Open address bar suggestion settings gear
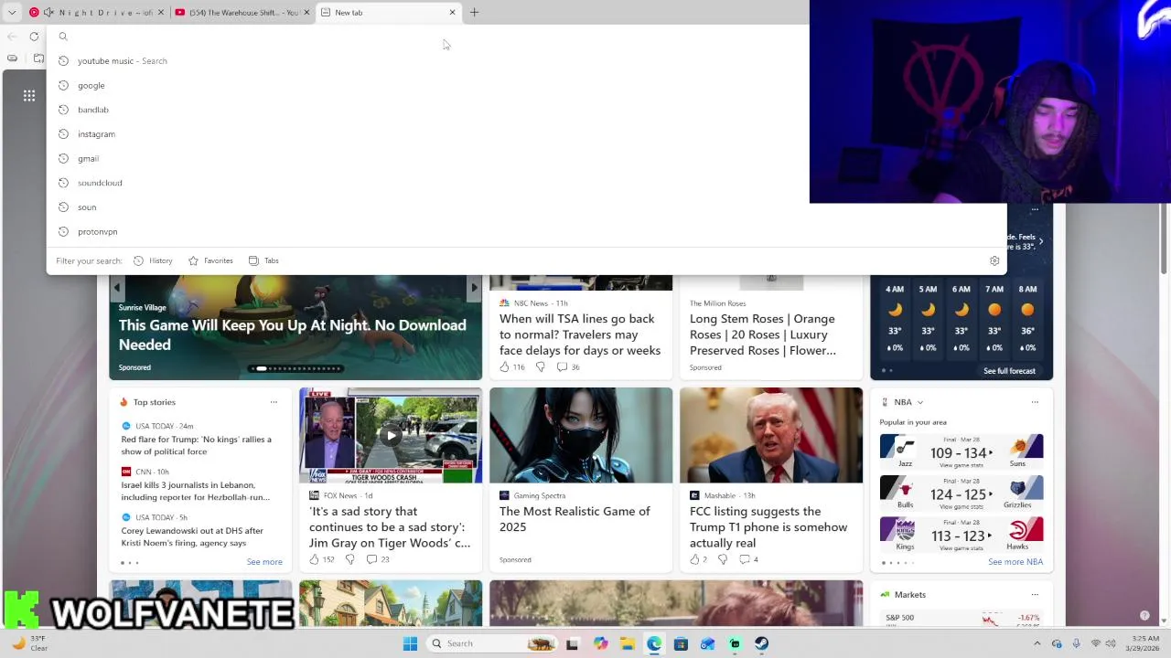Image resolution: width=1171 pixels, height=658 pixels. pos(994,260)
